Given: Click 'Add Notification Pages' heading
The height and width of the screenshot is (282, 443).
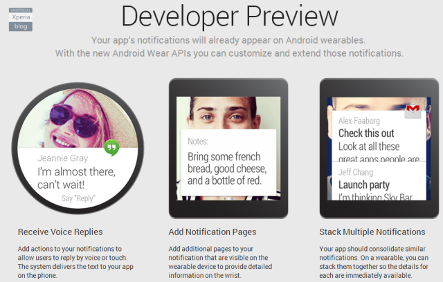Looking at the screenshot, I should pos(213,232).
